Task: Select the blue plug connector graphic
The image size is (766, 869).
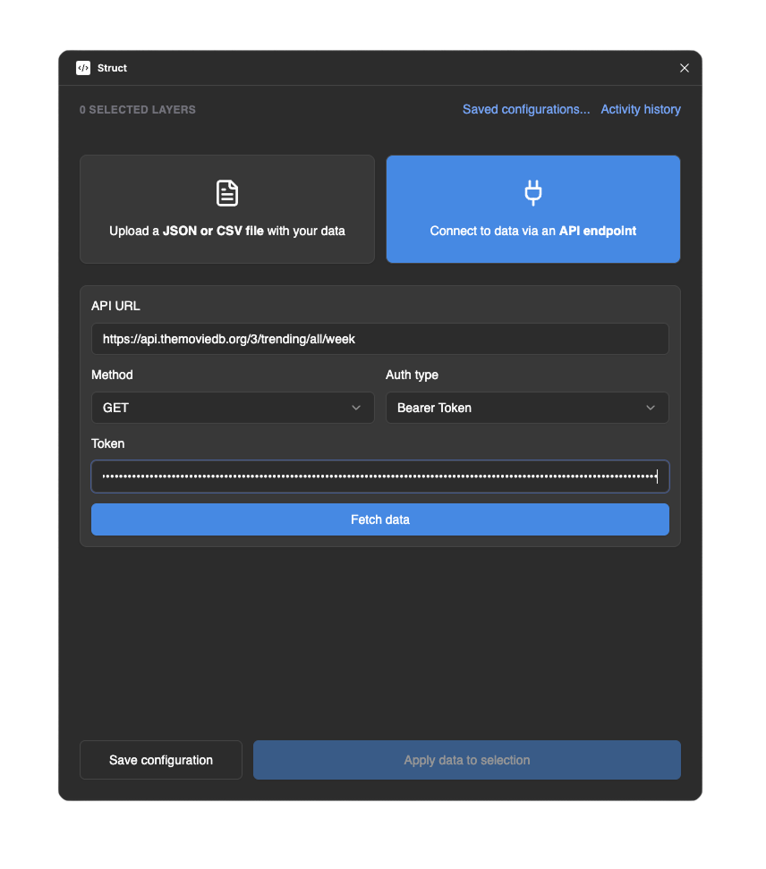Action: click(532, 192)
